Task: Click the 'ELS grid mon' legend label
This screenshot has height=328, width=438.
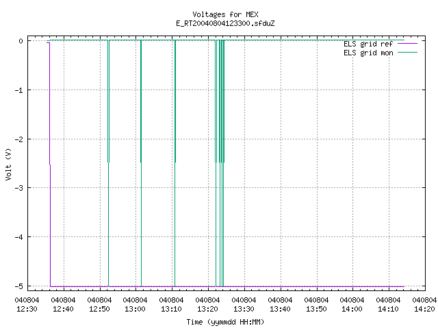Action: (368, 53)
